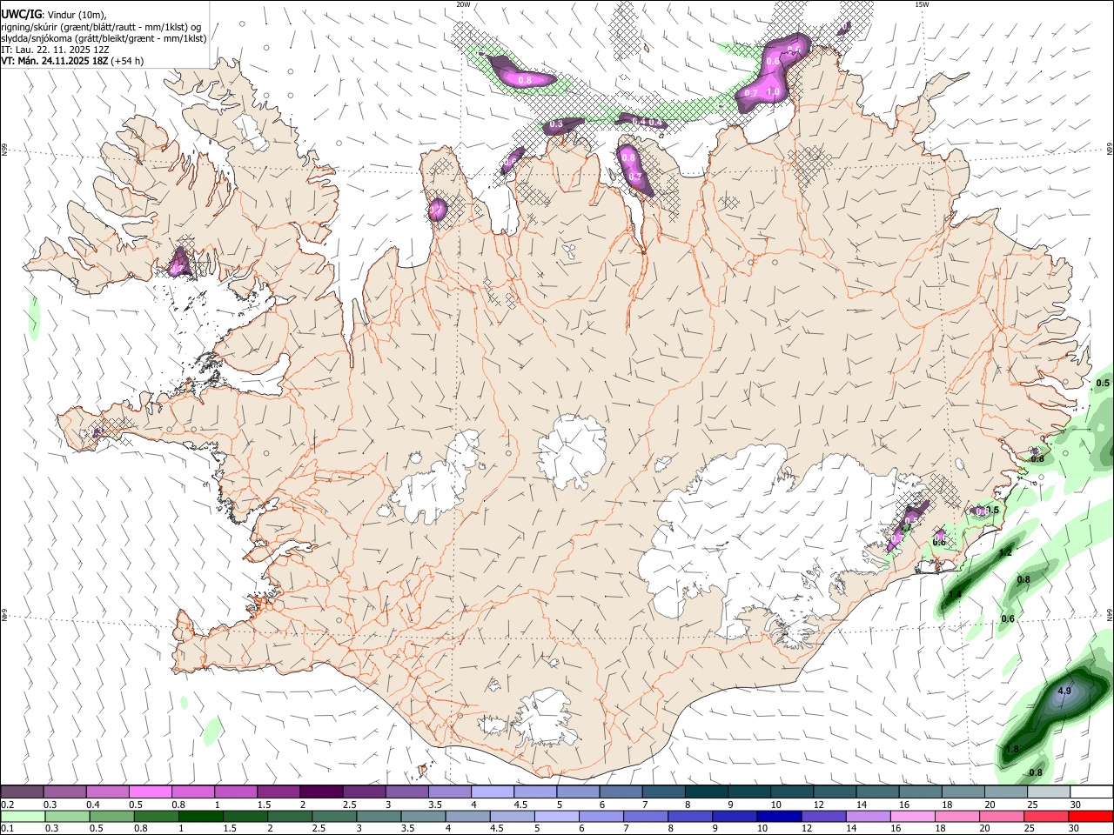The width and height of the screenshot is (1114, 835).
Task: Click the darkest green 1–1.5 swatch in the lower legend
Action: [x=201, y=816]
